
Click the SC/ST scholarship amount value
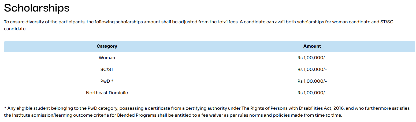click(312, 69)
